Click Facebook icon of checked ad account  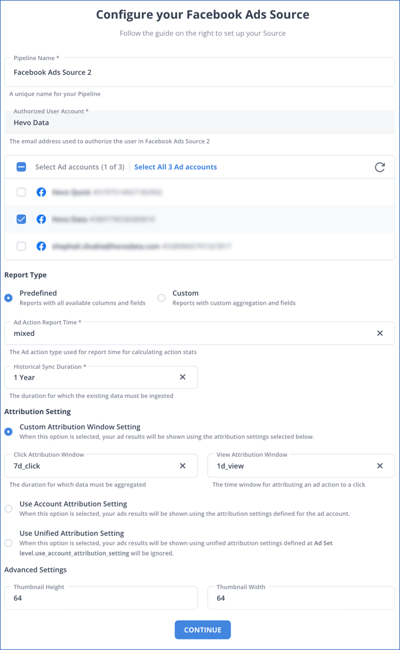point(41,219)
